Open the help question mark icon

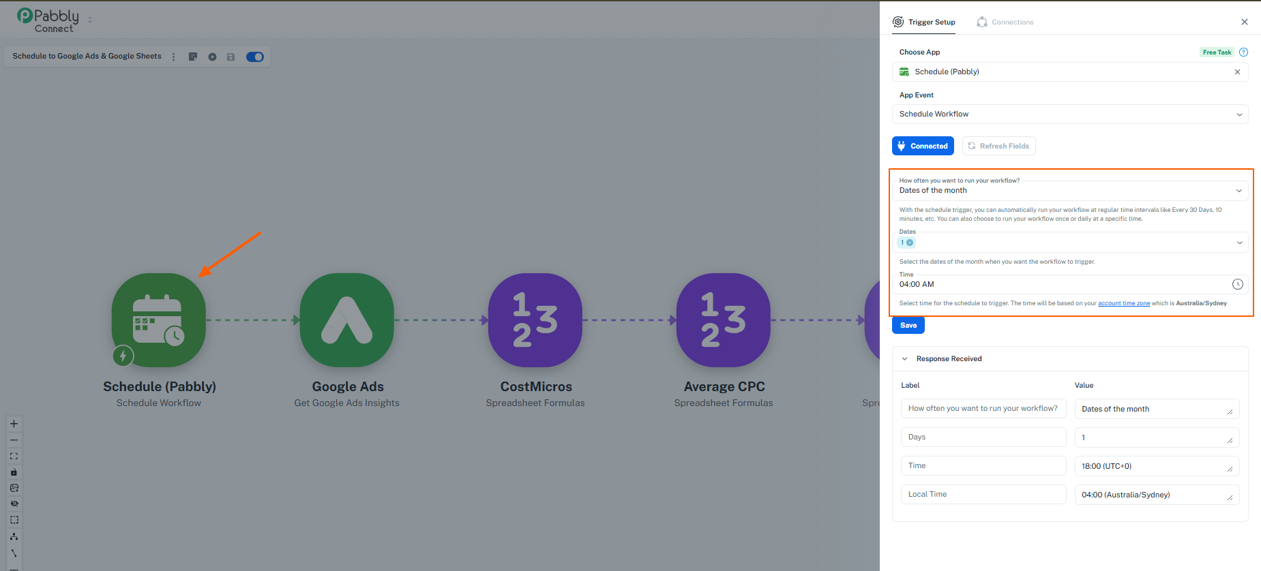point(1243,52)
